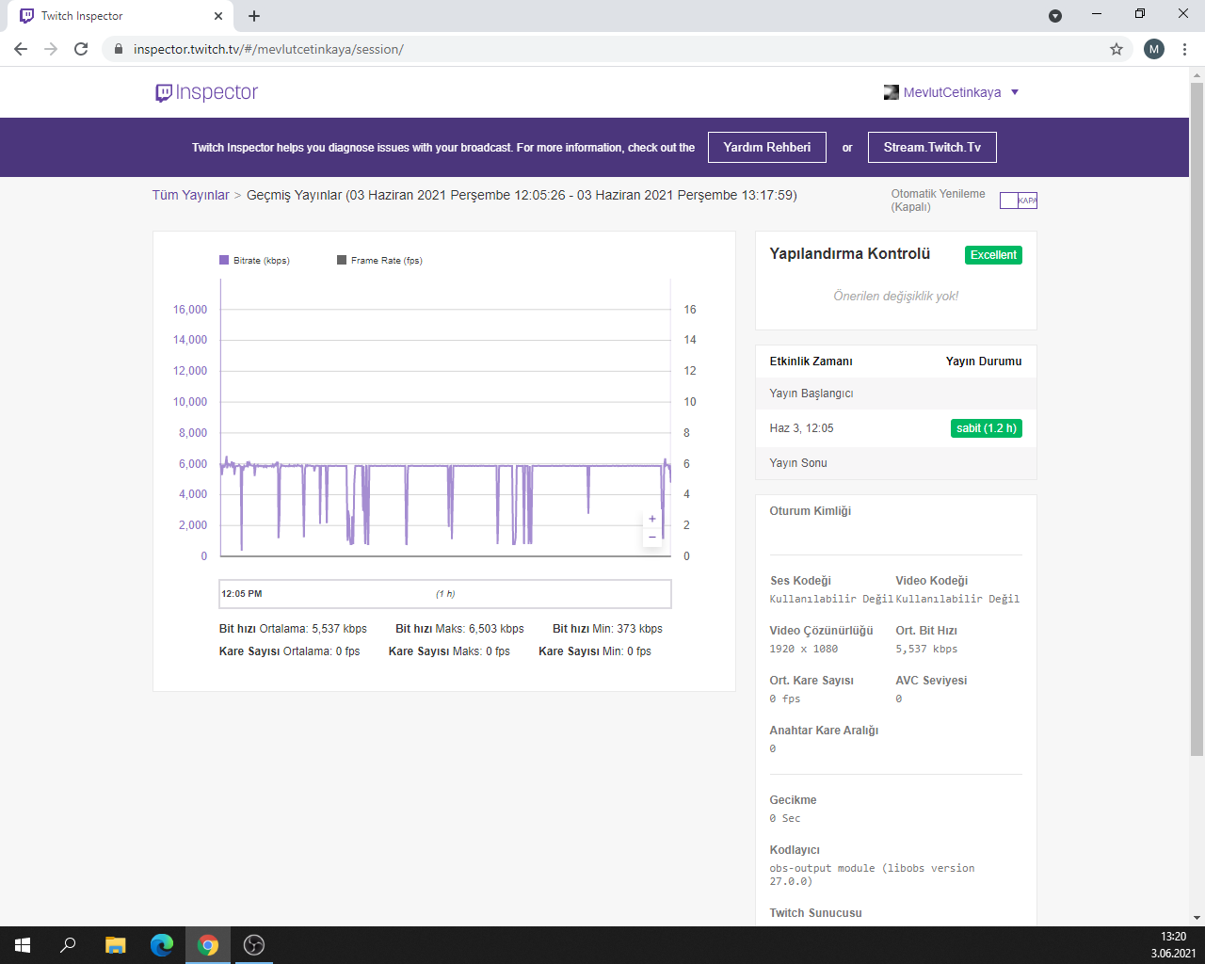Screen dimensions: 1205x964
Task: Click the tab search dropdown button
Action: pyautogui.click(x=1055, y=16)
